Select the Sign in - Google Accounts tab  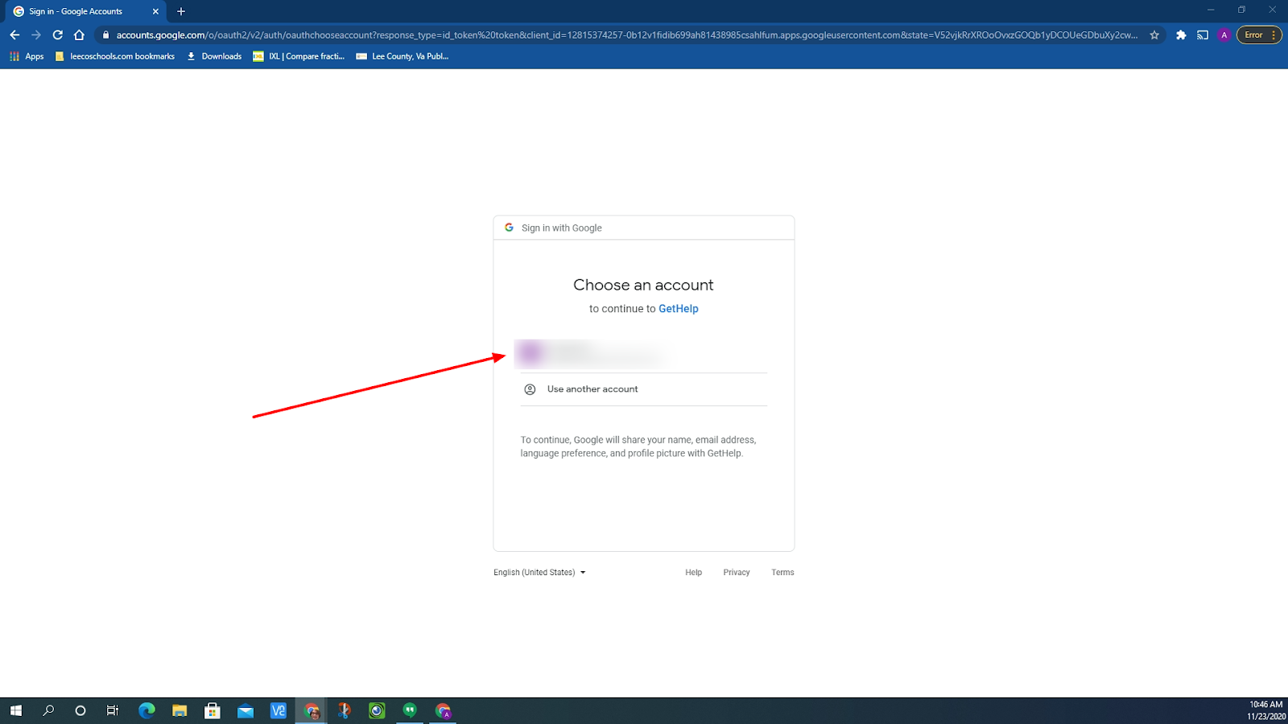[x=86, y=11]
